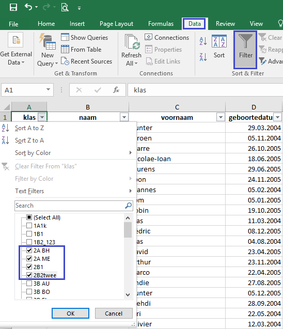Click Show Queries button
The width and height of the screenshot is (283, 329).
tap(85, 38)
